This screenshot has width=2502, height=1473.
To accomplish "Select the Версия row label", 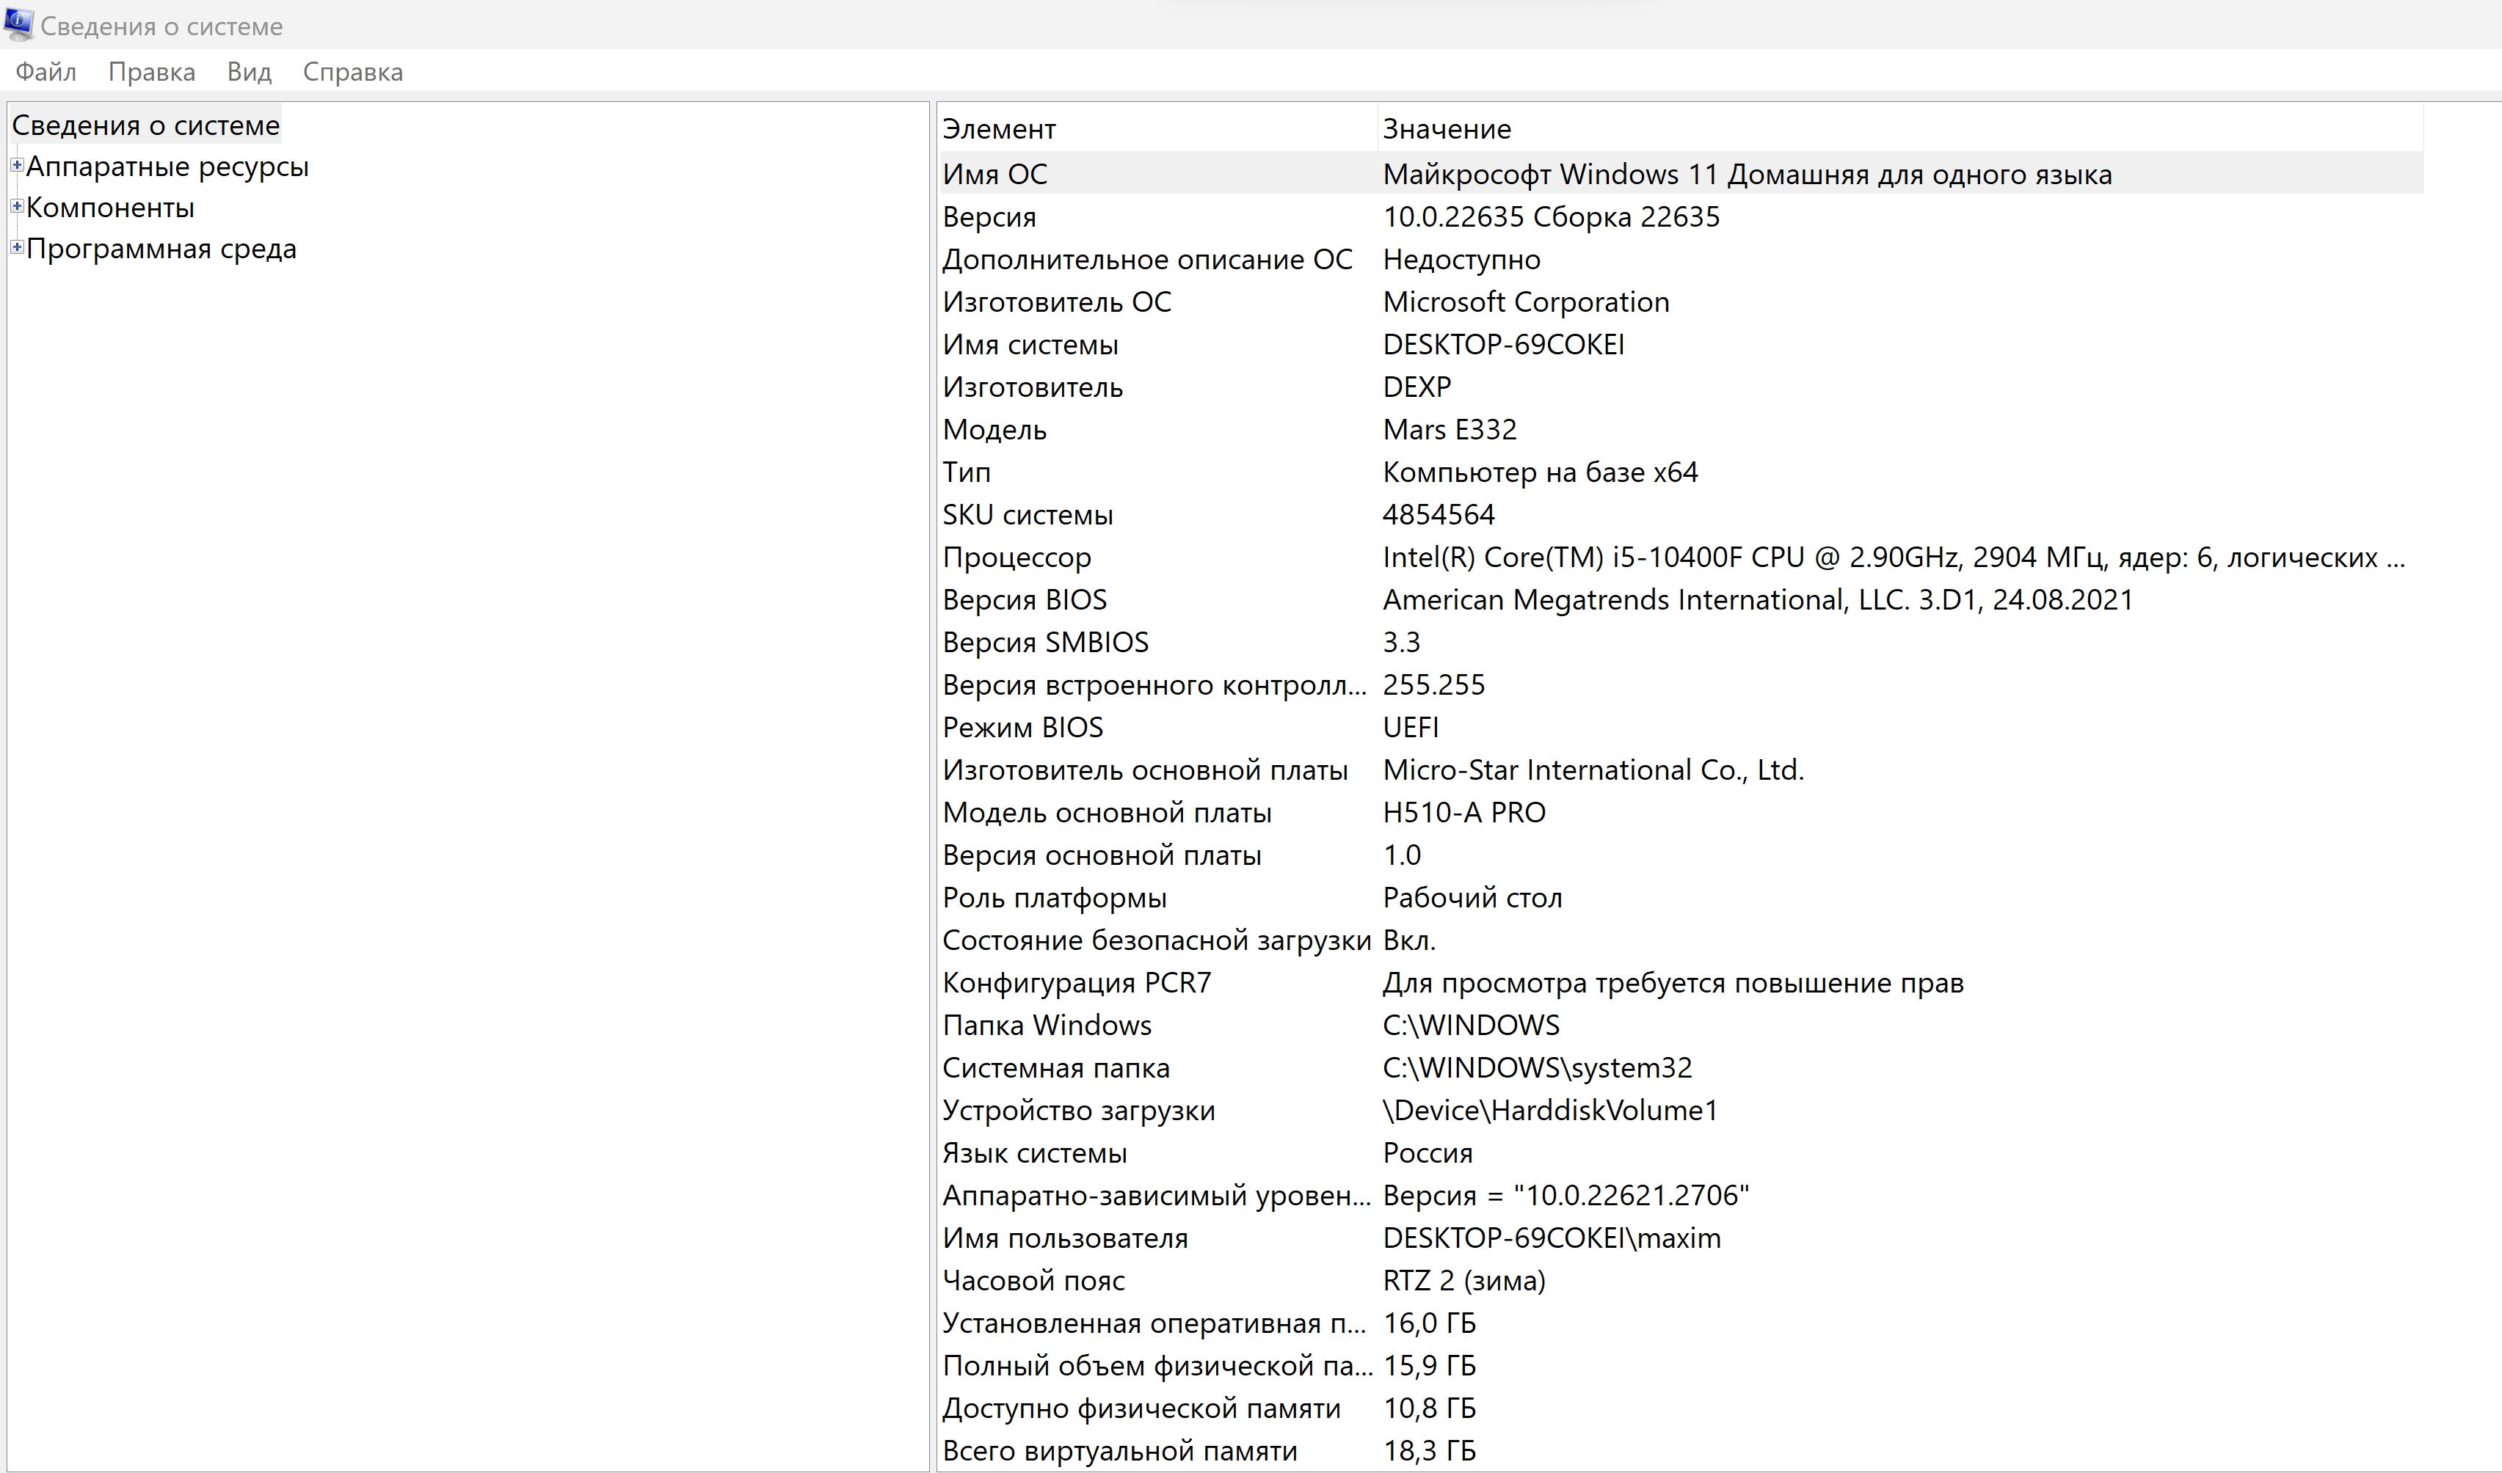I will [989, 217].
